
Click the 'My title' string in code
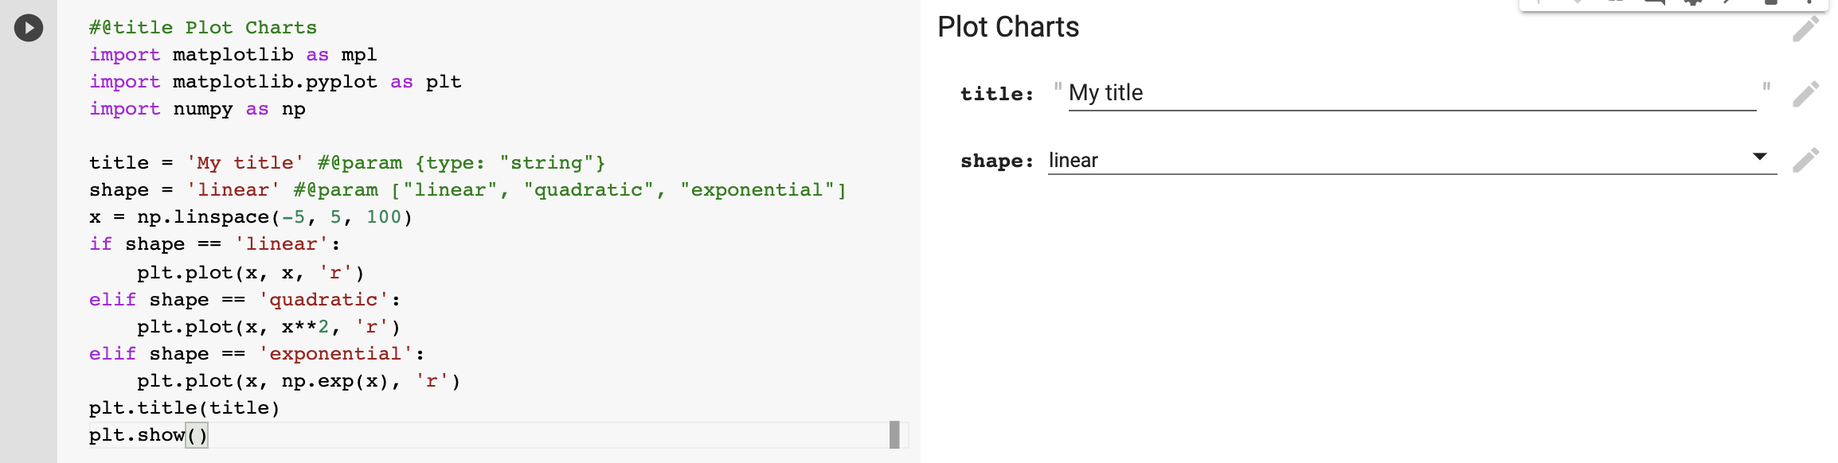(245, 163)
